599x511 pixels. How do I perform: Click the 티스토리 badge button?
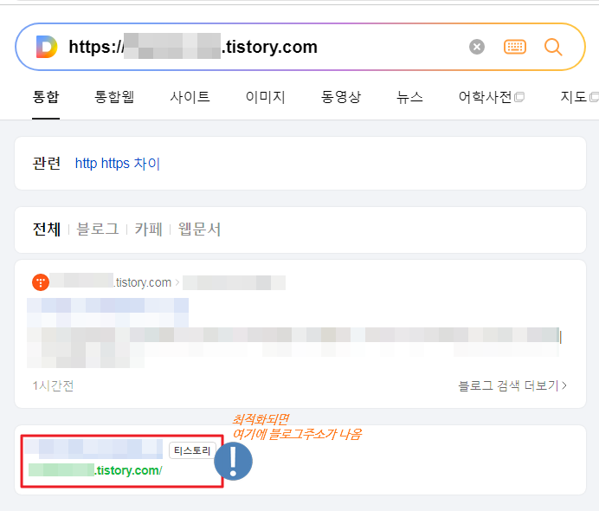click(x=192, y=450)
